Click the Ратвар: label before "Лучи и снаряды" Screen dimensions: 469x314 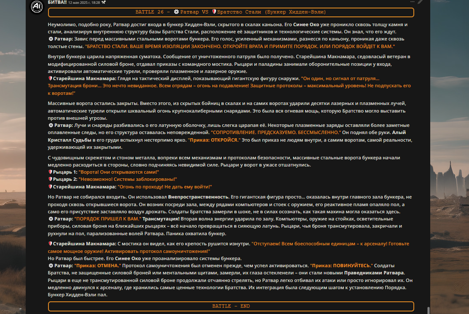pyautogui.click(x=63, y=125)
